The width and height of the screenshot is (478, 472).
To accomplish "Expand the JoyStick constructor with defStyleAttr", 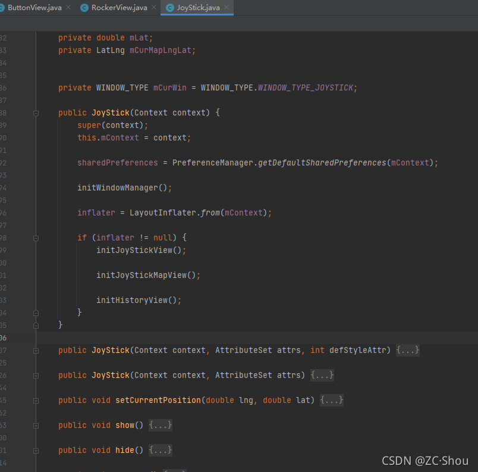I will click(36, 351).
